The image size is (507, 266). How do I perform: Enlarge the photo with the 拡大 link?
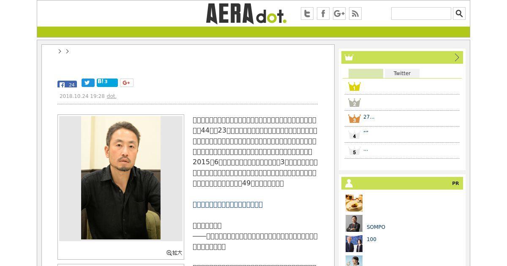pyautogui.click(x=174, y=253)
